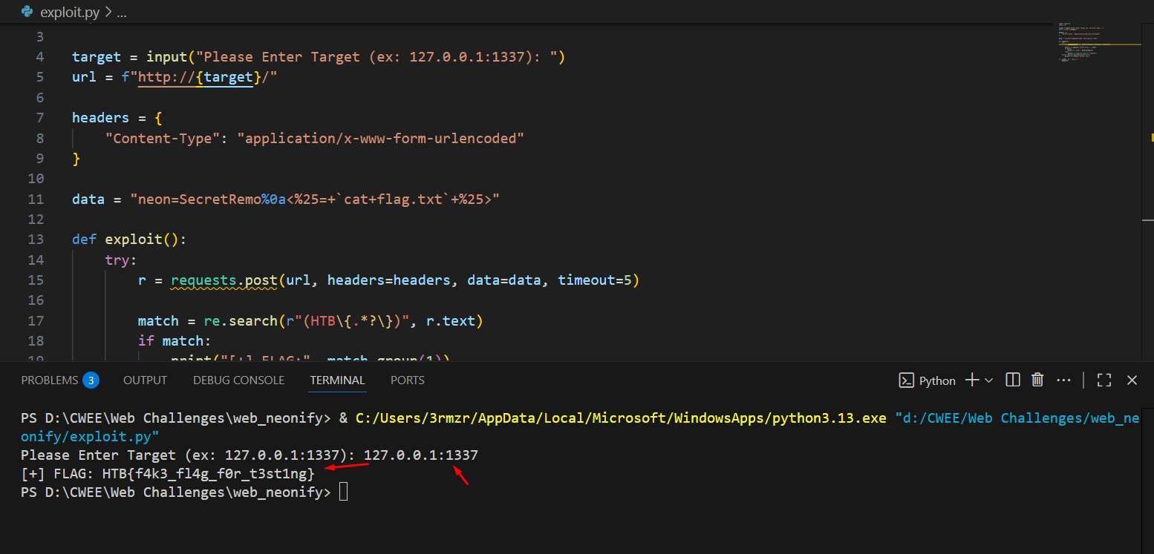Click line number 4 in the gutter
The image size is (1154, 554).
(39, 57)
